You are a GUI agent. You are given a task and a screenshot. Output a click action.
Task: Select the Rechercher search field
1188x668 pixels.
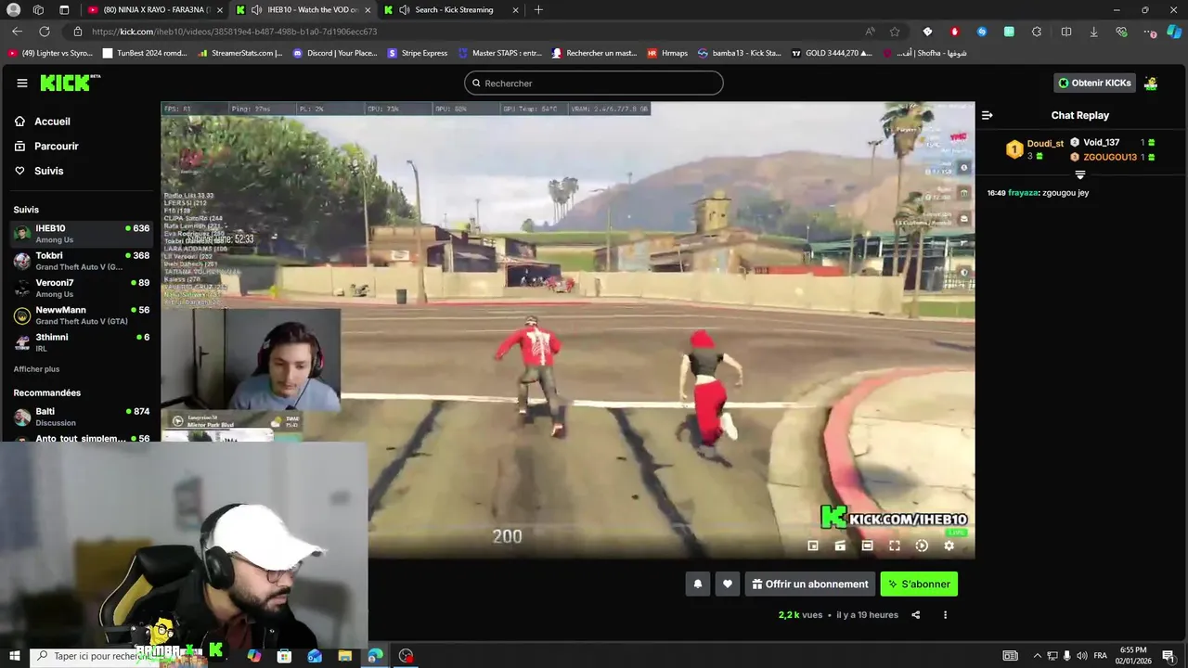coord(594,83)
